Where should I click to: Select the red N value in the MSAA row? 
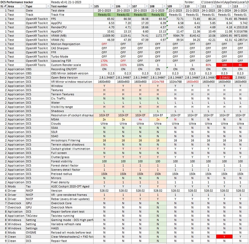tap(175, 119)
